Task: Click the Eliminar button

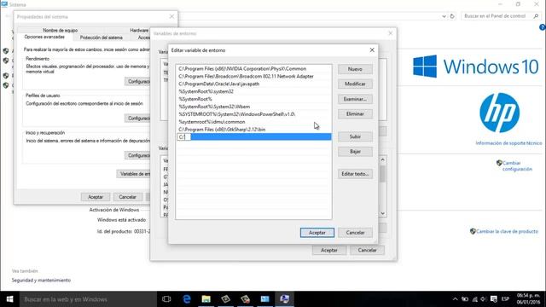Action: point(355,113)
